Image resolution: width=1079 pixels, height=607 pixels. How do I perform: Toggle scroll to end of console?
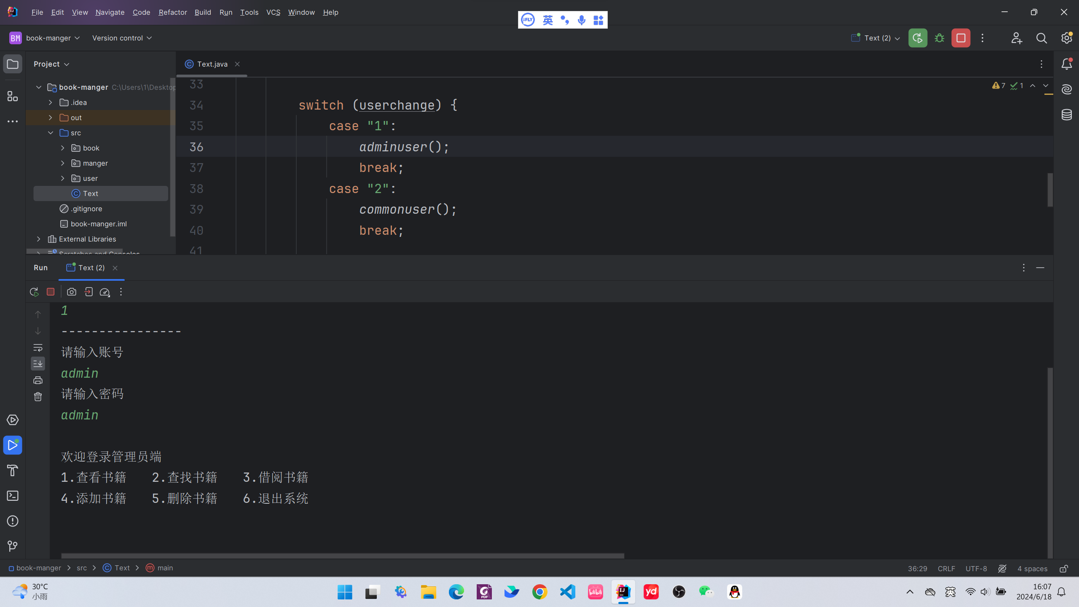(38, 363)
